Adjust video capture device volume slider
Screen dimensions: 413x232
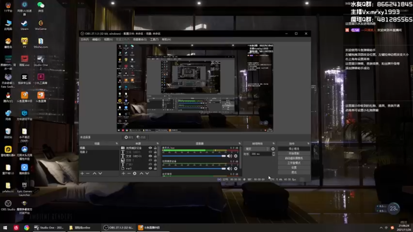(x=194, y=169)
